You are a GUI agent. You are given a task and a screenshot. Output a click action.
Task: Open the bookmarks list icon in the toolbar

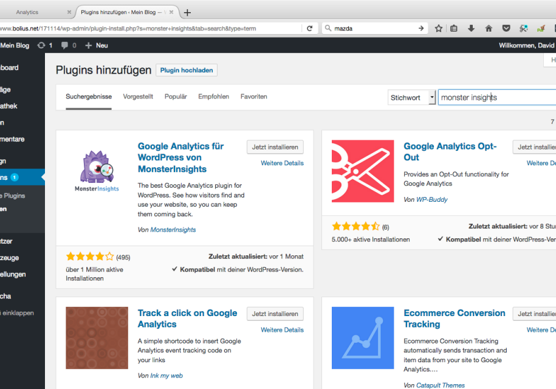click(x=454, y=29)
